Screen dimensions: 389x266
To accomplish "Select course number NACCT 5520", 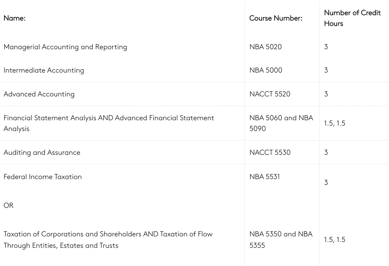I will coord(270,94).
